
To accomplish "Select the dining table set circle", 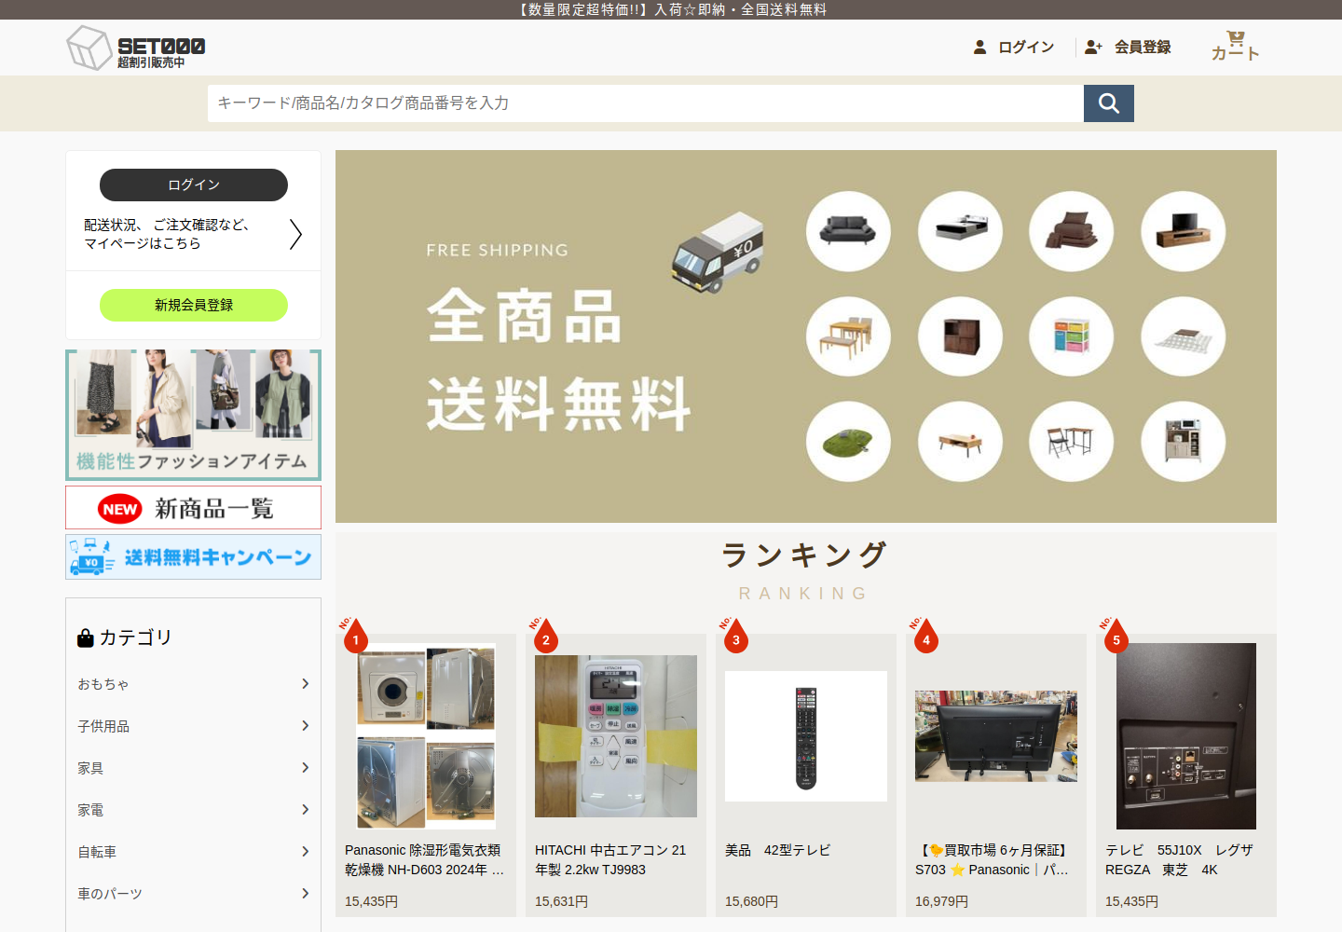I will click(x=848, y=336).
